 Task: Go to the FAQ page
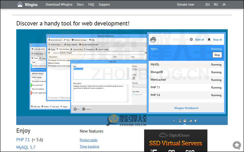coord(91,5)
